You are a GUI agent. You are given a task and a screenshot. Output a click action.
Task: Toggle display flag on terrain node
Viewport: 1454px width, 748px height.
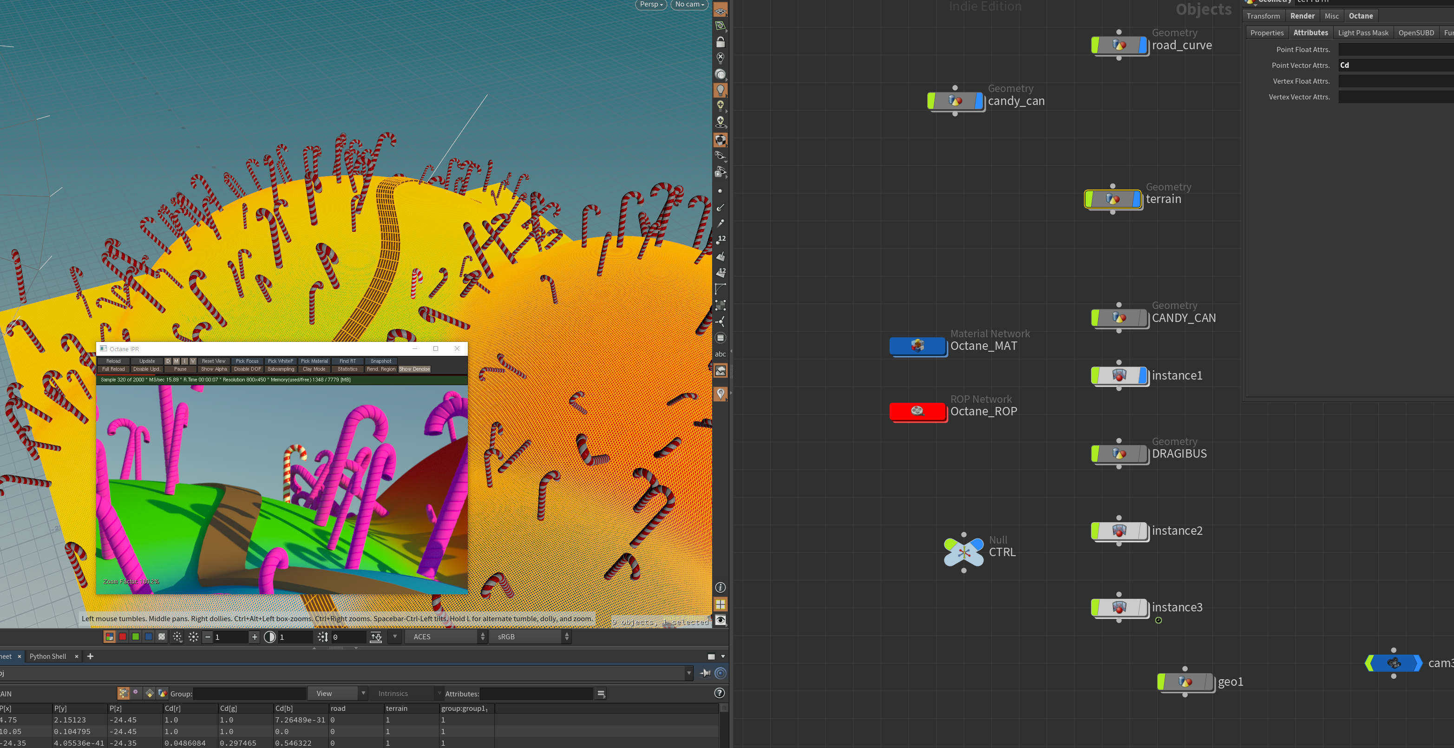tap(1137, 199)
